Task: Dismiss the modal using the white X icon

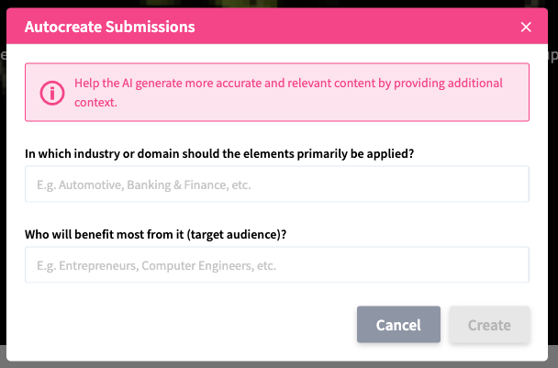Action: [526, 27]
